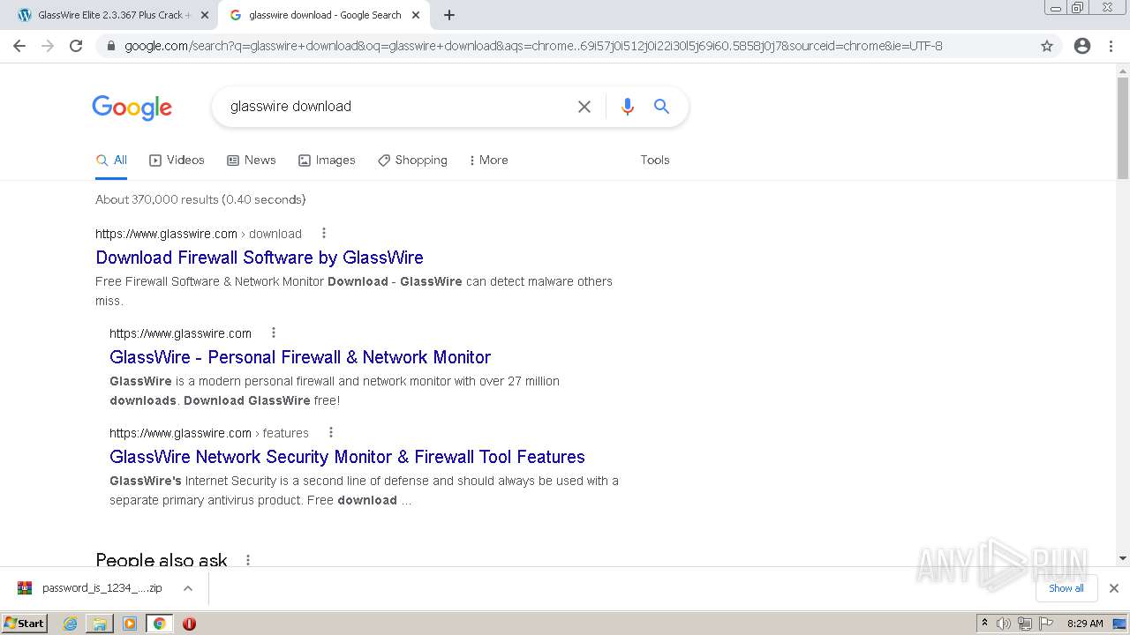Screen dimensions: 1130x635
Task: Switch to Images results tab
Action: pyautogui.click(x=327, y=161)
